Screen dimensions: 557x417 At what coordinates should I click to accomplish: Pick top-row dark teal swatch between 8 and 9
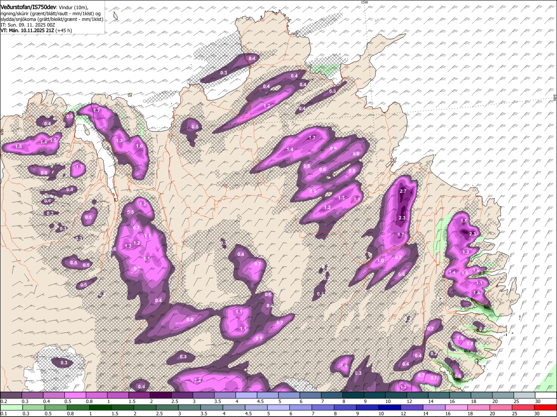[353, 395]
